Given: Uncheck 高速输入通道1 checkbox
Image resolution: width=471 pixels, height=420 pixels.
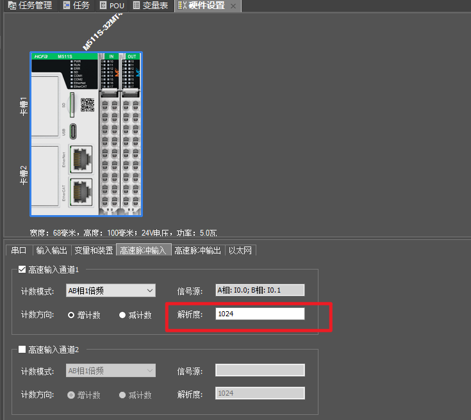Looking at the screenshot, I should (22, 270).
